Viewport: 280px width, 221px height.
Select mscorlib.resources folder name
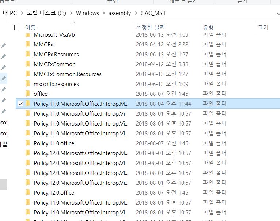(56, 84)
